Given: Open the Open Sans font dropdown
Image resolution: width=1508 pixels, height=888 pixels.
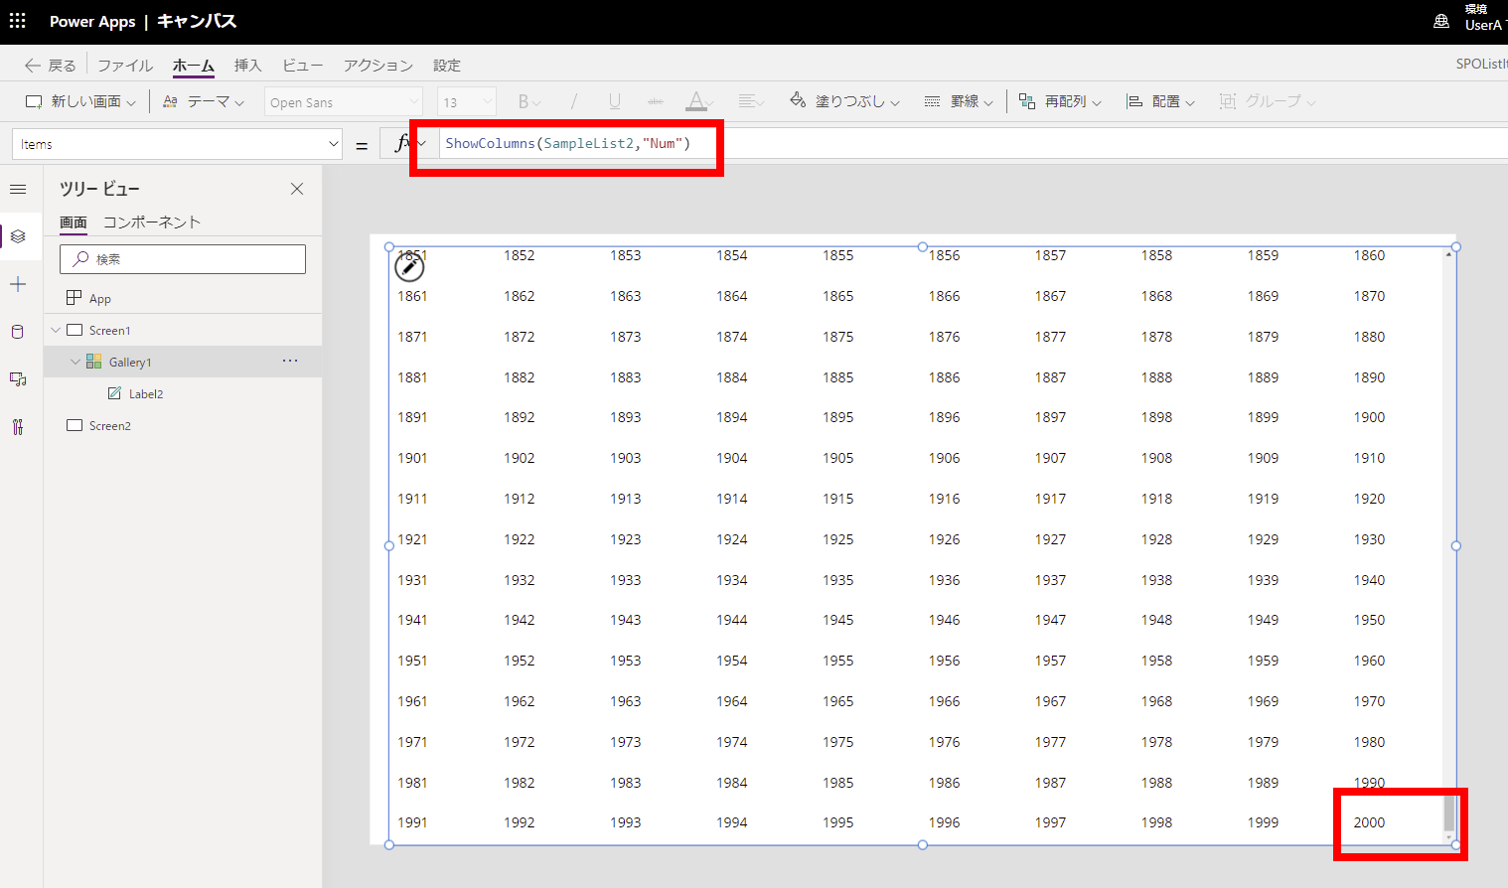Looking at the screenshot, I should [x=344, y=102].
